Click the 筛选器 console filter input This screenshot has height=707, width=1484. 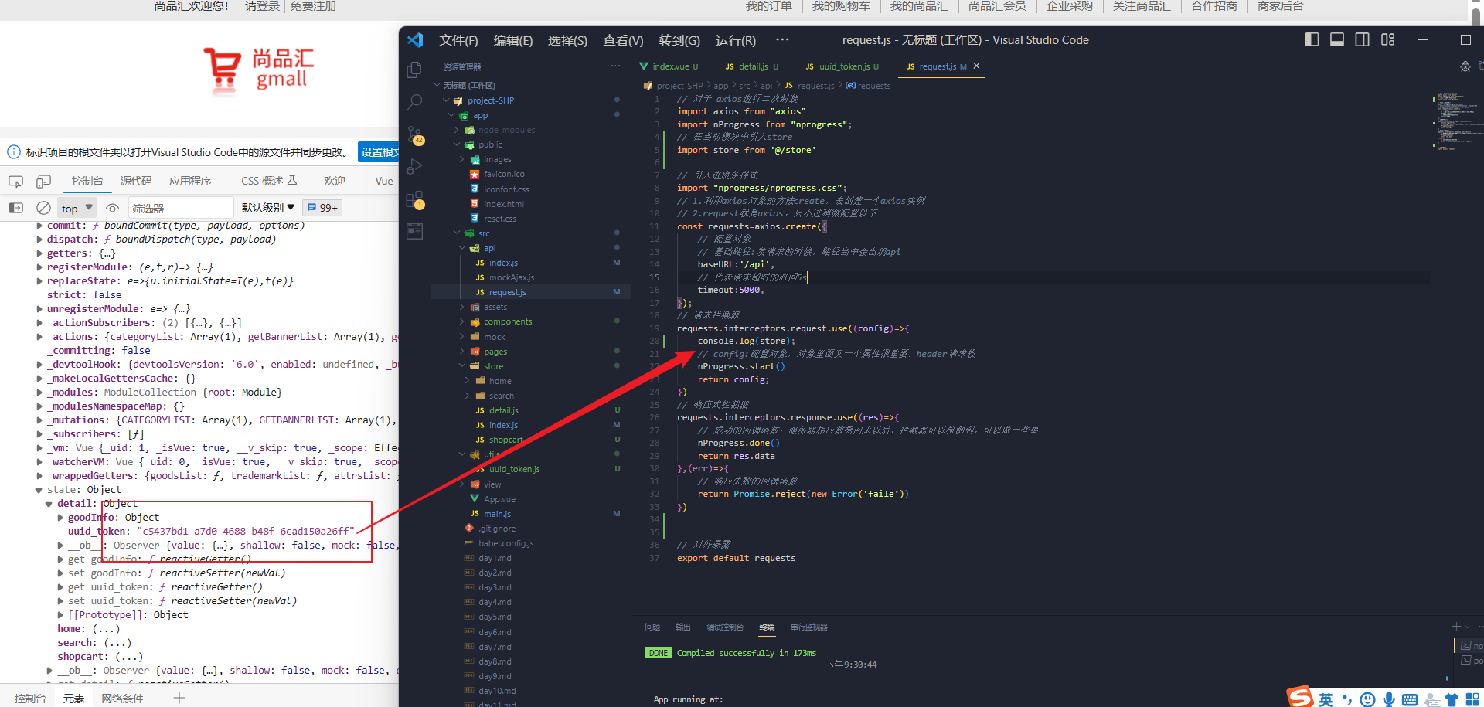click(x=180, y=207)
